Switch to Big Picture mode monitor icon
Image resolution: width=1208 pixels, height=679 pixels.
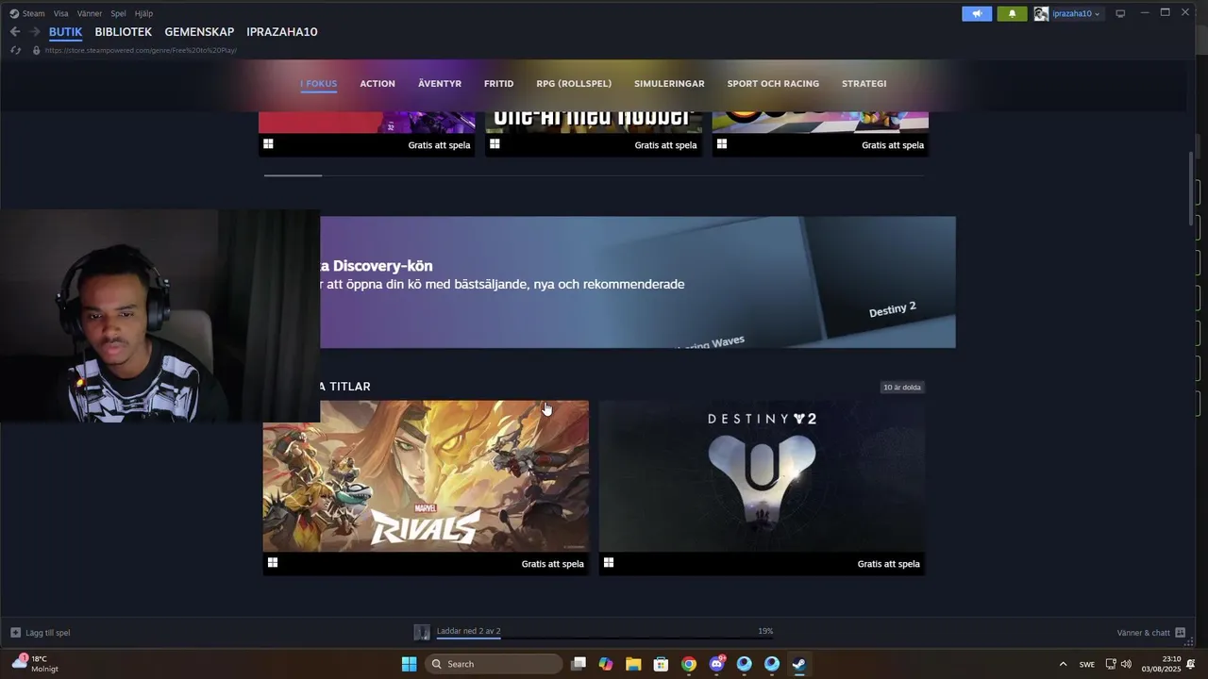(x=1120, y=13)
